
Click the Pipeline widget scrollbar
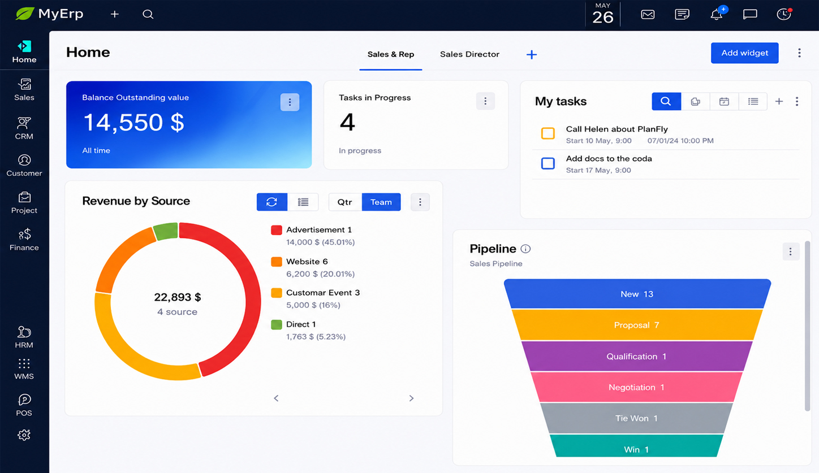(x=808, y=326)
